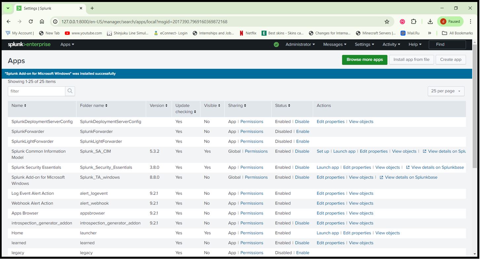
Task: Disable the Splunk Security Essentials app
Action: pos(302,167)
